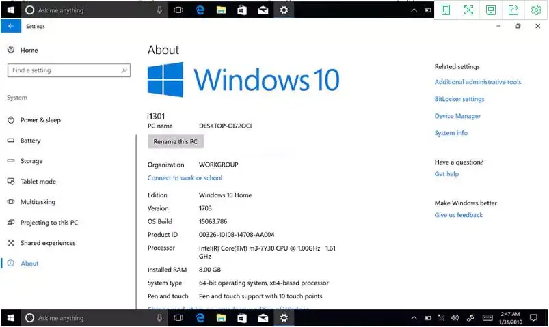This screenshot has width=549, height=327.
Task: Select Power & sleep in sidebar
Action: 40,120
